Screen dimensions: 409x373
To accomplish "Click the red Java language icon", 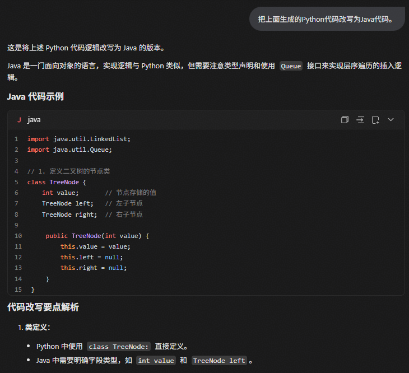I will (19, 120).
